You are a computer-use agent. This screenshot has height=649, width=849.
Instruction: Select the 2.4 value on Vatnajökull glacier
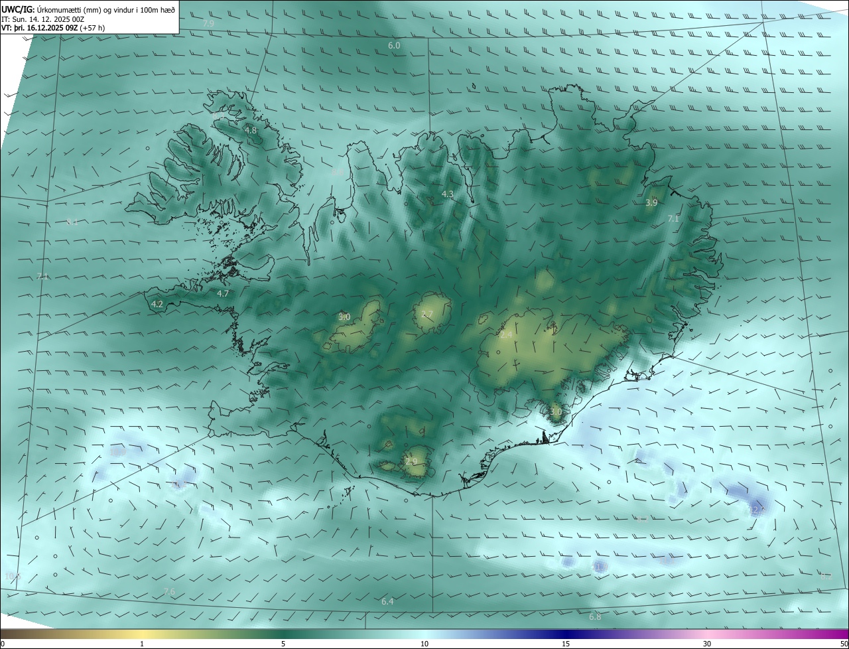coord(506,334)
